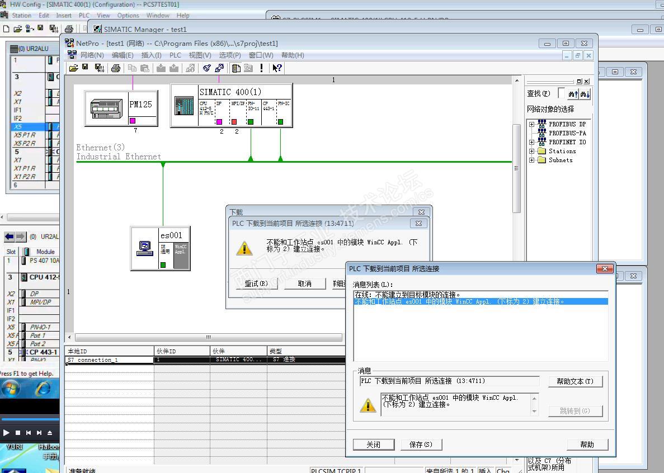Open the 网络(N) menu in NetPro
664x473 pixels.
92,55
